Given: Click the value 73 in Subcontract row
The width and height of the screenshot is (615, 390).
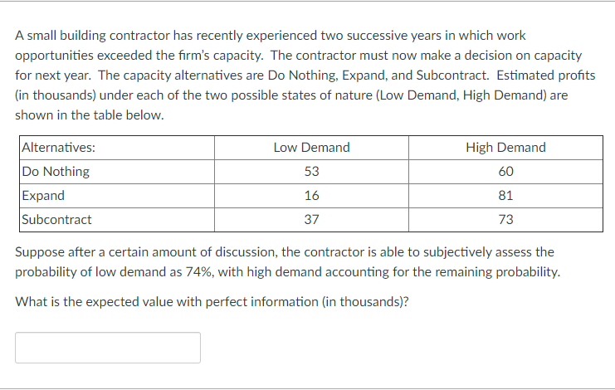Looking at the screenshot, I should [505, 220].
